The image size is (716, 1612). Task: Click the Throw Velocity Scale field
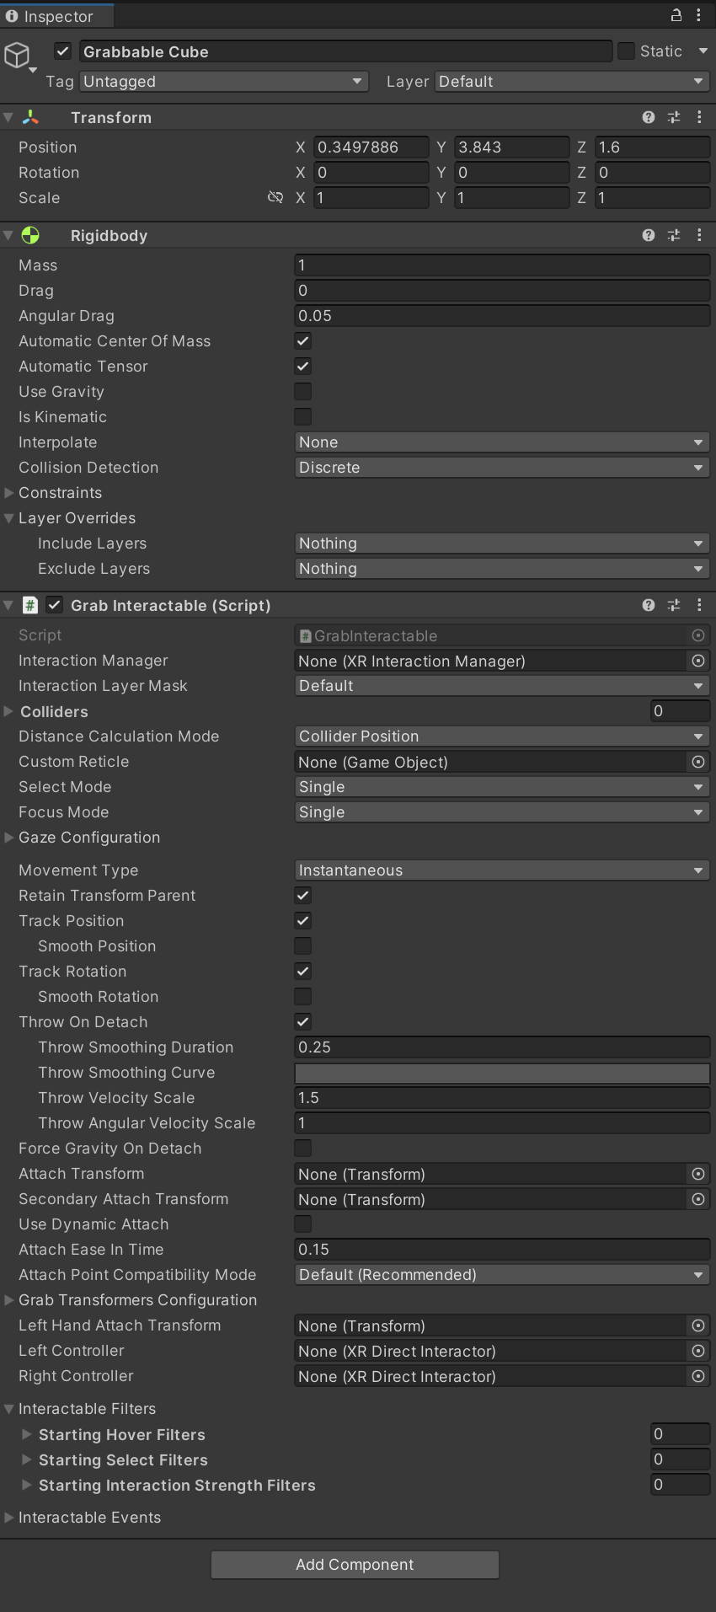coord(502,1098)
